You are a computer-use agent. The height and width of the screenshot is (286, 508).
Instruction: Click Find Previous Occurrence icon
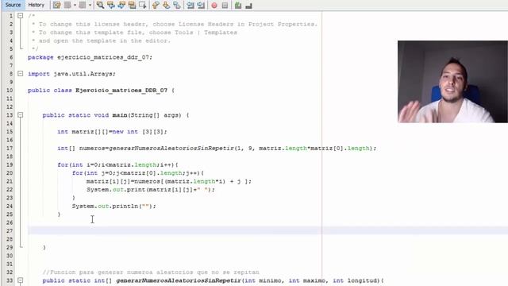click(111, 6)
